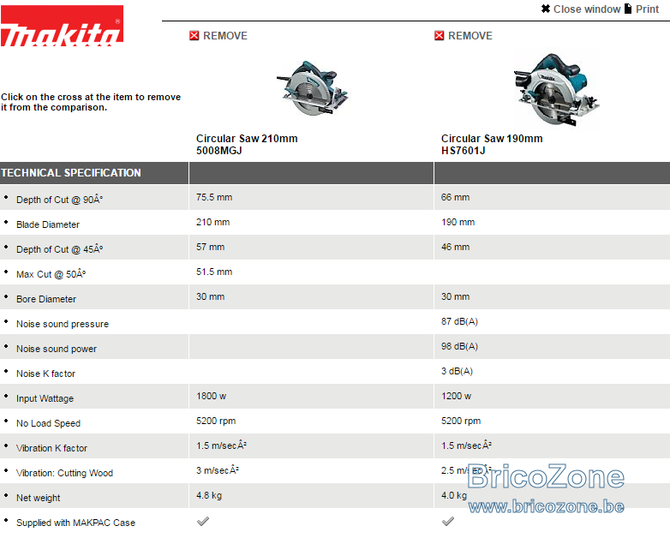670x544 pixels.
Task: Select the Supplied with MAKPAC Case label
Action: 75,523
